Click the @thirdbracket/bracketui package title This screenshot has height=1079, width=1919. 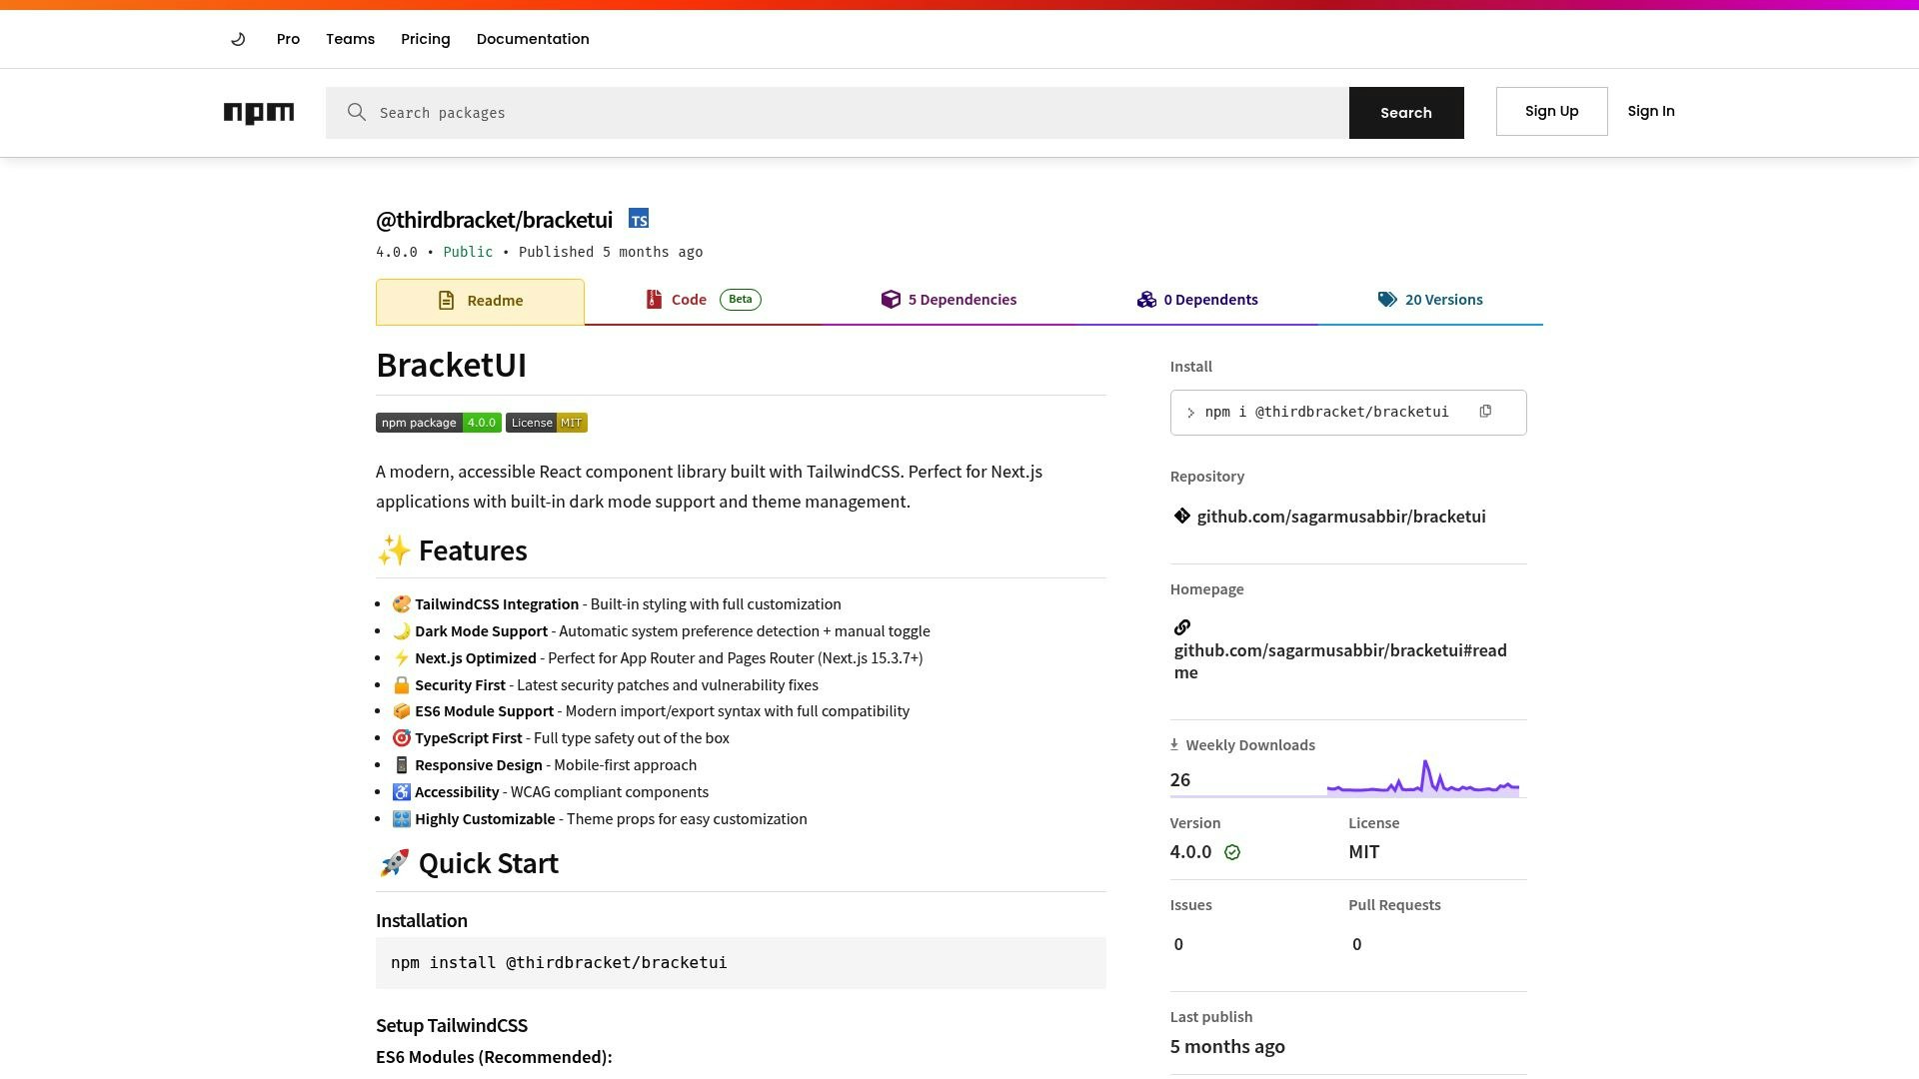coord(494,220)
